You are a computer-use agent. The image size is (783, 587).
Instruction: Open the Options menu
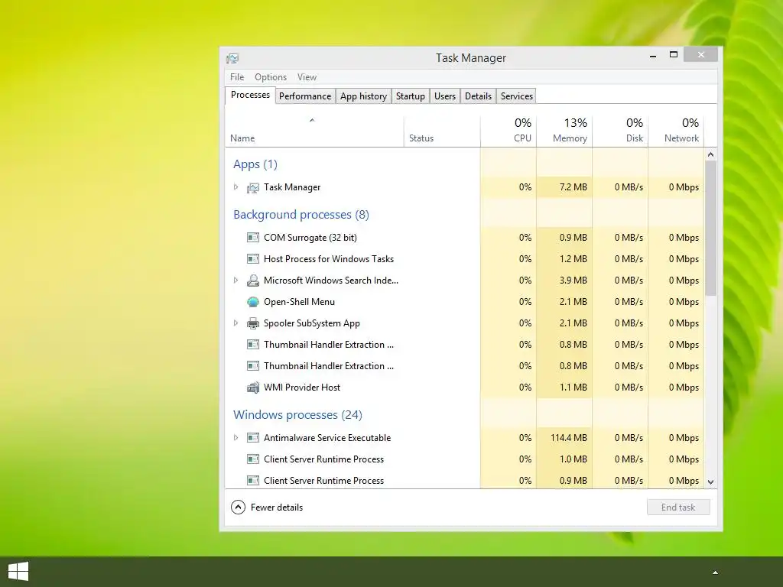(x=271, y=77)
